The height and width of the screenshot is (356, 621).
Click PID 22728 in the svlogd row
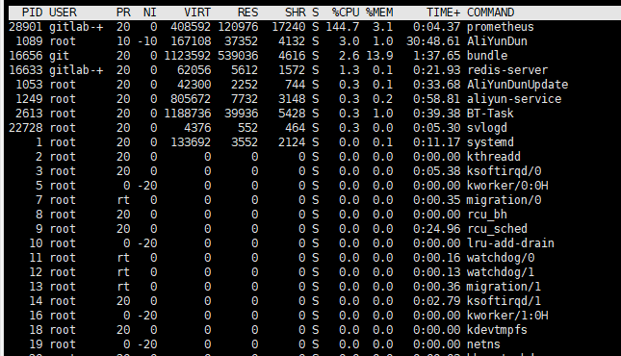tap(25, 128)
